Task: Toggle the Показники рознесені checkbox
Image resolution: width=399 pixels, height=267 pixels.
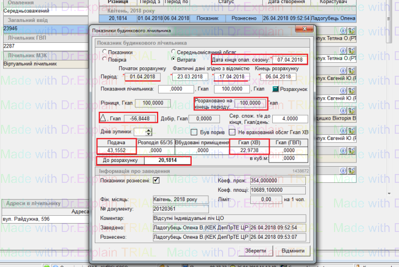Action: [x=156, y=181]
